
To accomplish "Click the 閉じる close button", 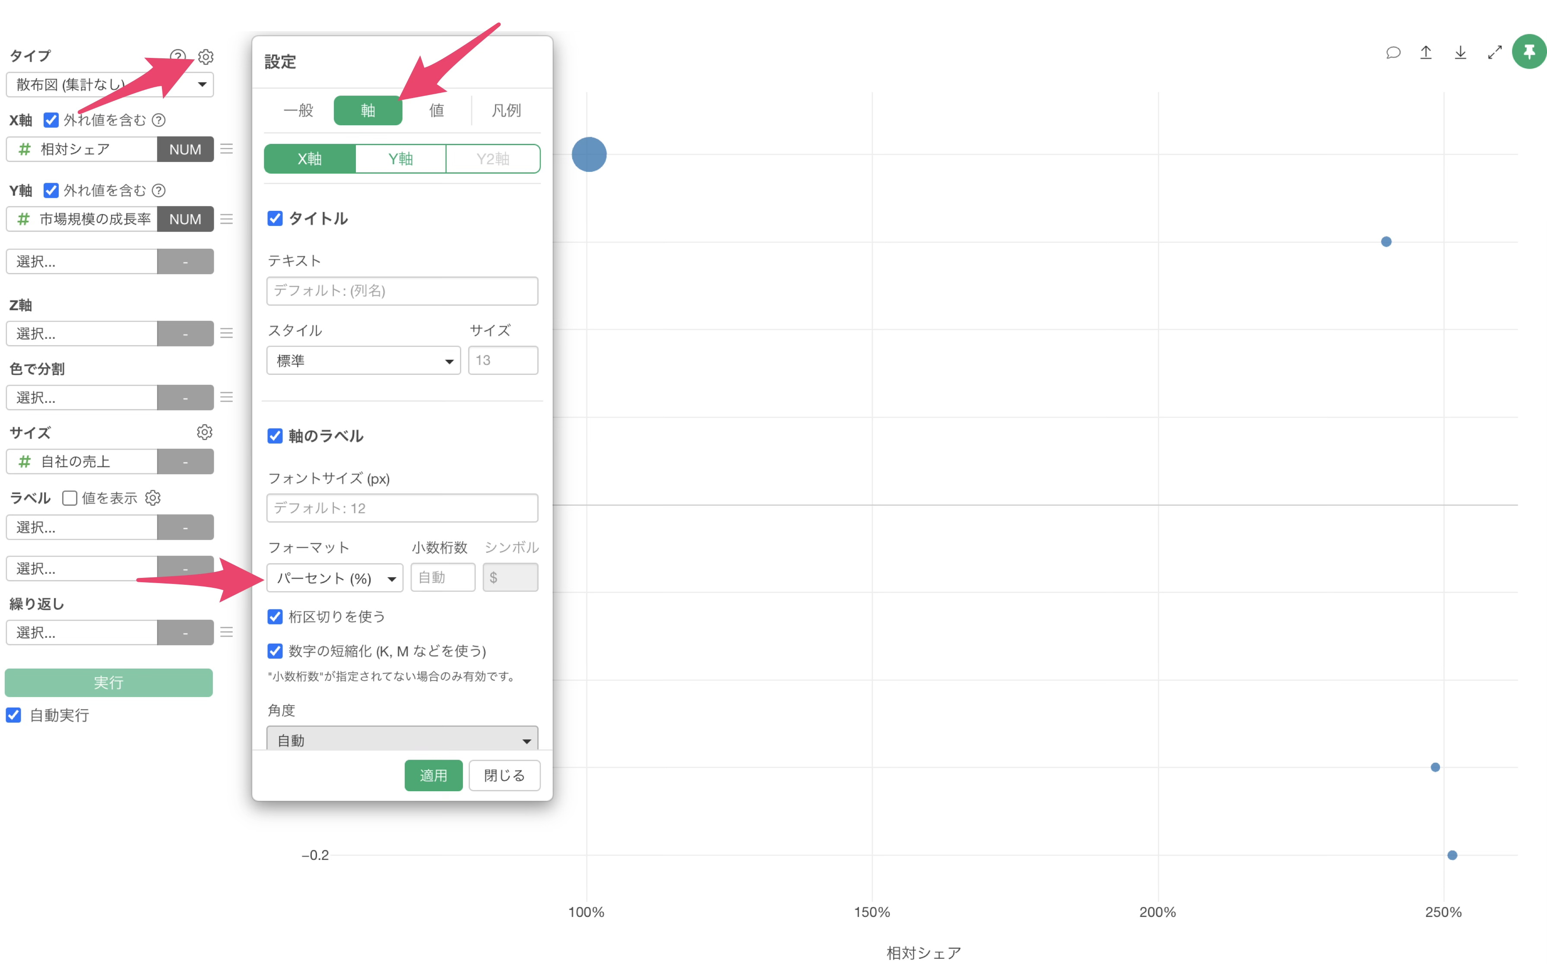I will tap(504, 775).
